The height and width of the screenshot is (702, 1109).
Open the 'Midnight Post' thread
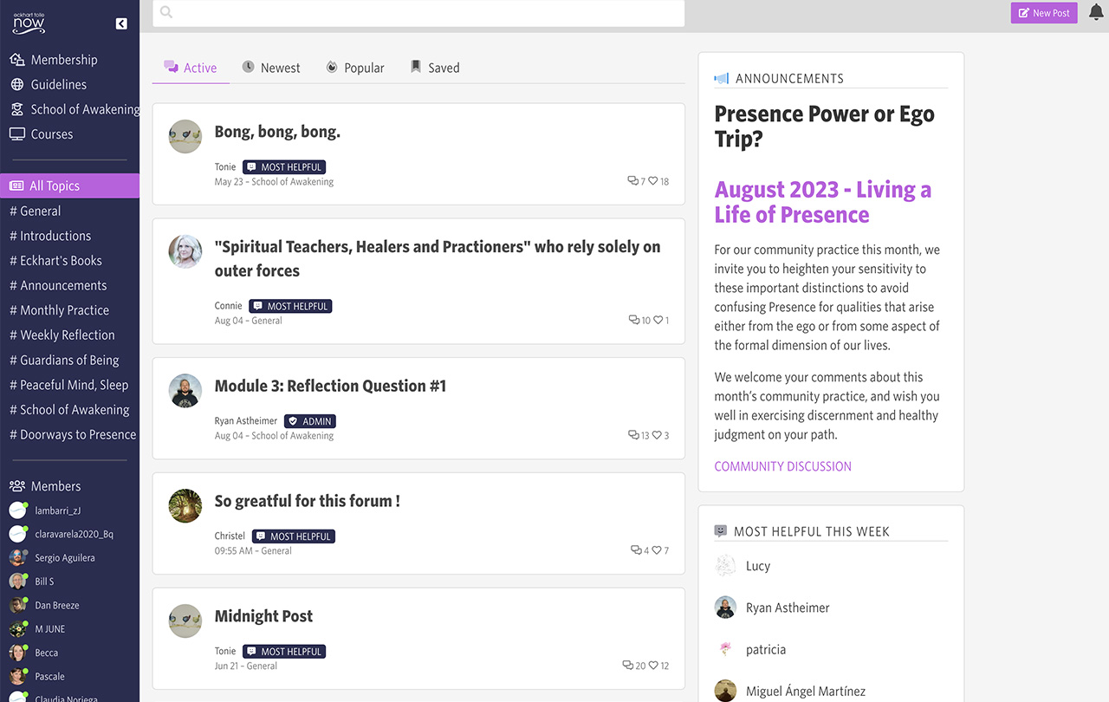tap(263, 616)
